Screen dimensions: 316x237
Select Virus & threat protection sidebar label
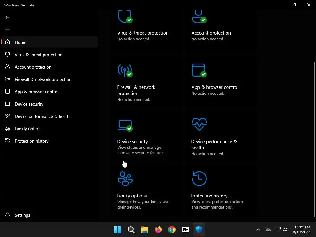click(x=39, y=55)
